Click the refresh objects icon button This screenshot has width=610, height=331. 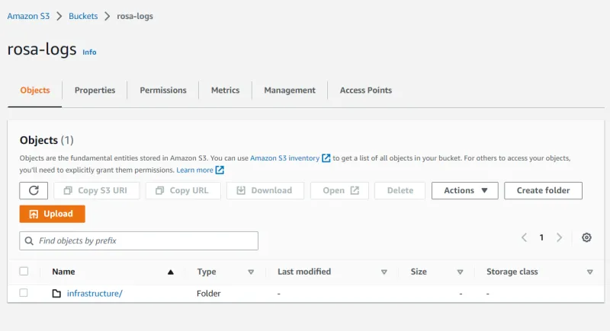34,190
